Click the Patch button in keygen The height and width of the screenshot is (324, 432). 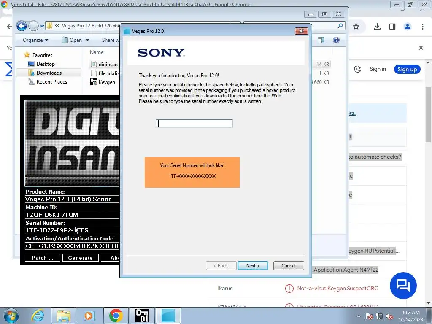pos(43,258)
